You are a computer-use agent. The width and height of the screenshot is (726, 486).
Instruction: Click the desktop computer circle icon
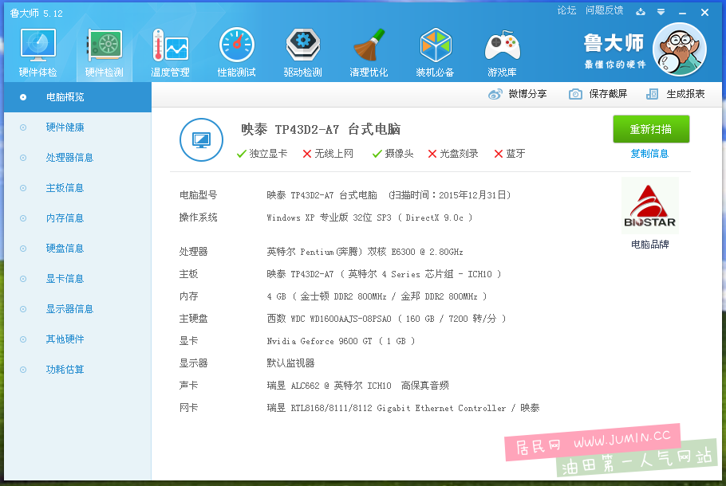point(201,139)
